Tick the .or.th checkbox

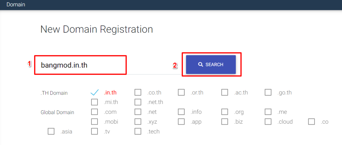point(181,92)
